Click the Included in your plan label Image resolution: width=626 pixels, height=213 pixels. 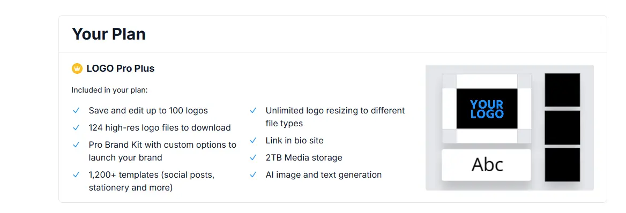point(110,90)
